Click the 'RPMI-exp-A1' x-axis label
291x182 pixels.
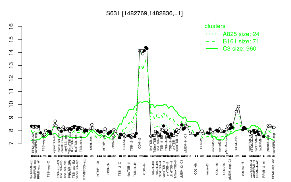[39, 169]
